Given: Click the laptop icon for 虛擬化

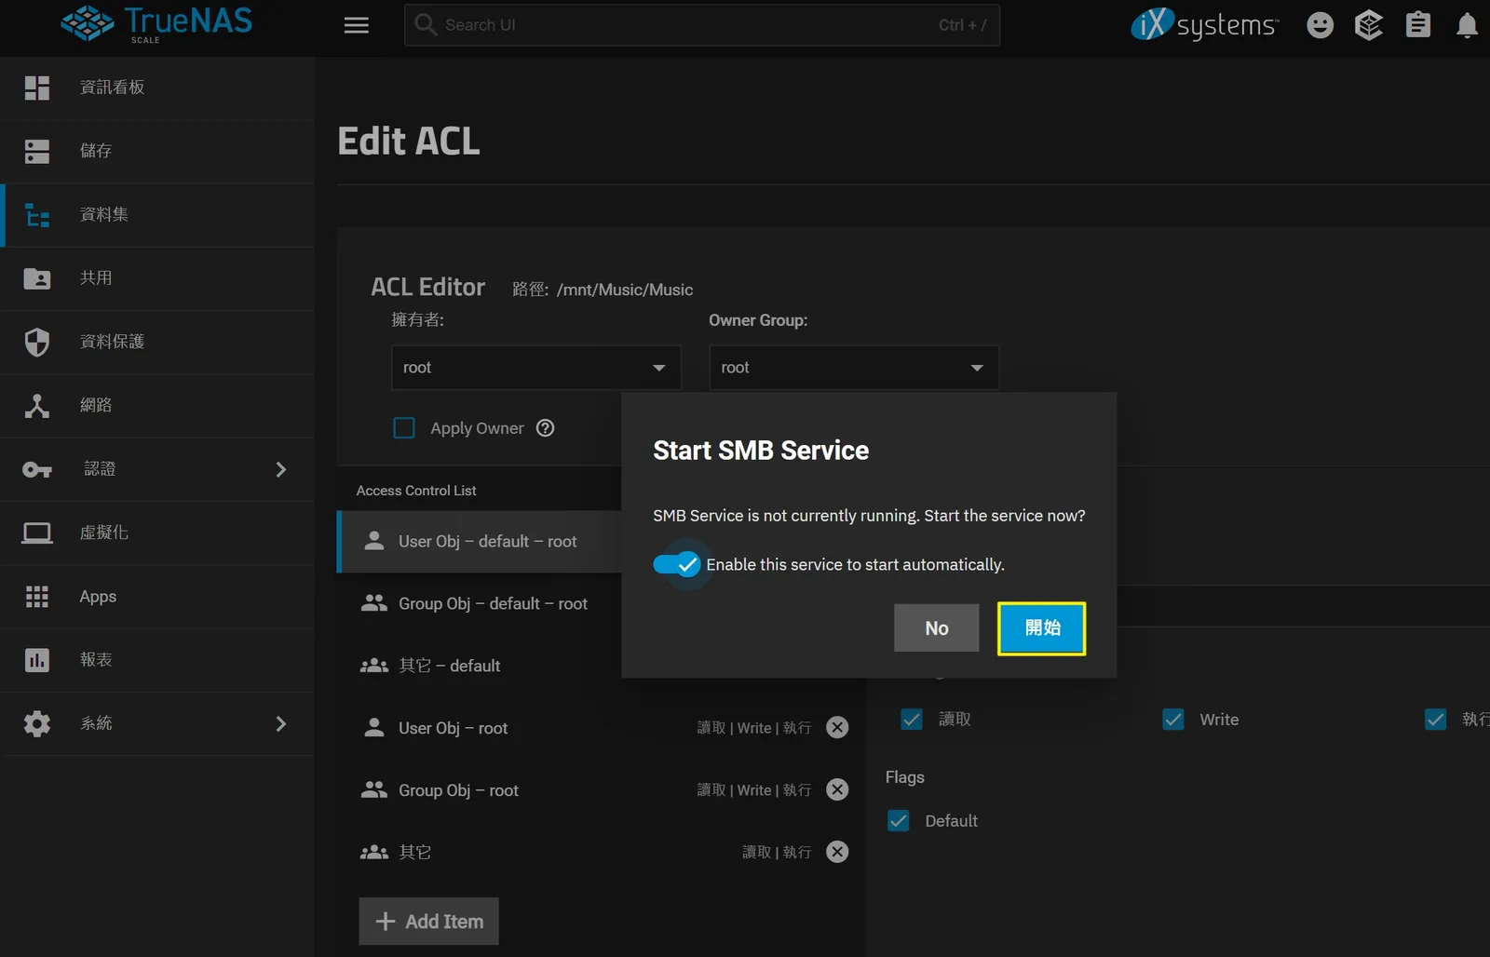Looking at the screenshot, I should tap(37, 532).
